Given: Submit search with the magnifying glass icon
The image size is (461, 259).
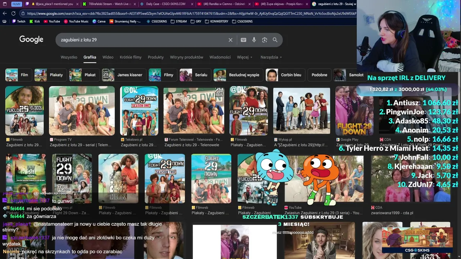Looking at the screenshot, I should tap(275, 40).
